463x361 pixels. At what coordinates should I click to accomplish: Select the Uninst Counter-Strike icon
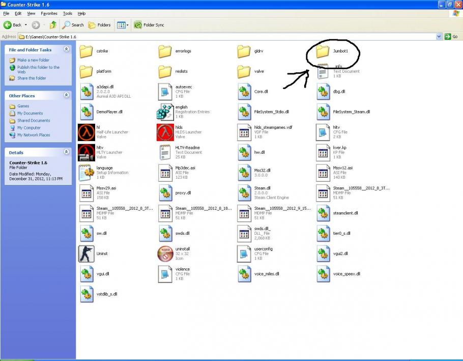point(86,254)
